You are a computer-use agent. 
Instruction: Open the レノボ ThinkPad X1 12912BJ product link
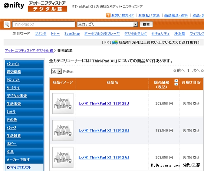click(104, 131)
